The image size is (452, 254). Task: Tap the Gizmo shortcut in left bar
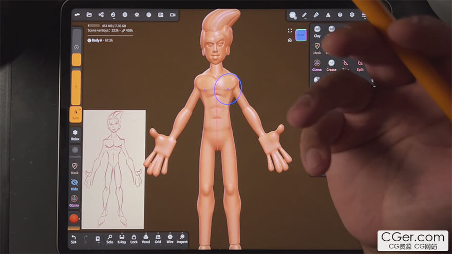pyautogui.click(x=74, y=201)
